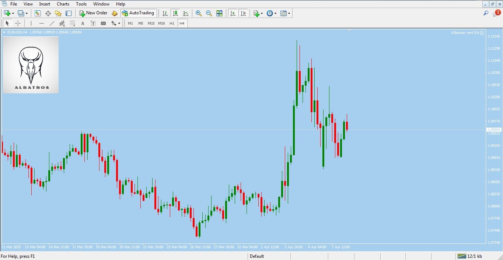Click the 1.09594 current price label

coord(493,130)
